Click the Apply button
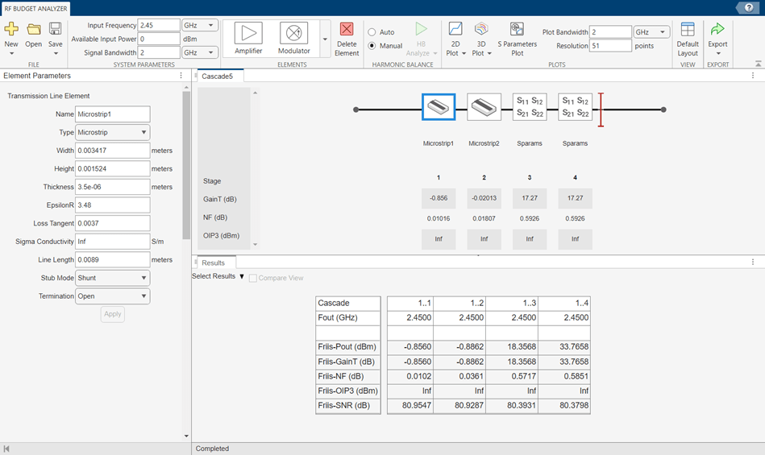The width and height of the screenshot is (765, 455). click(112, 314)
